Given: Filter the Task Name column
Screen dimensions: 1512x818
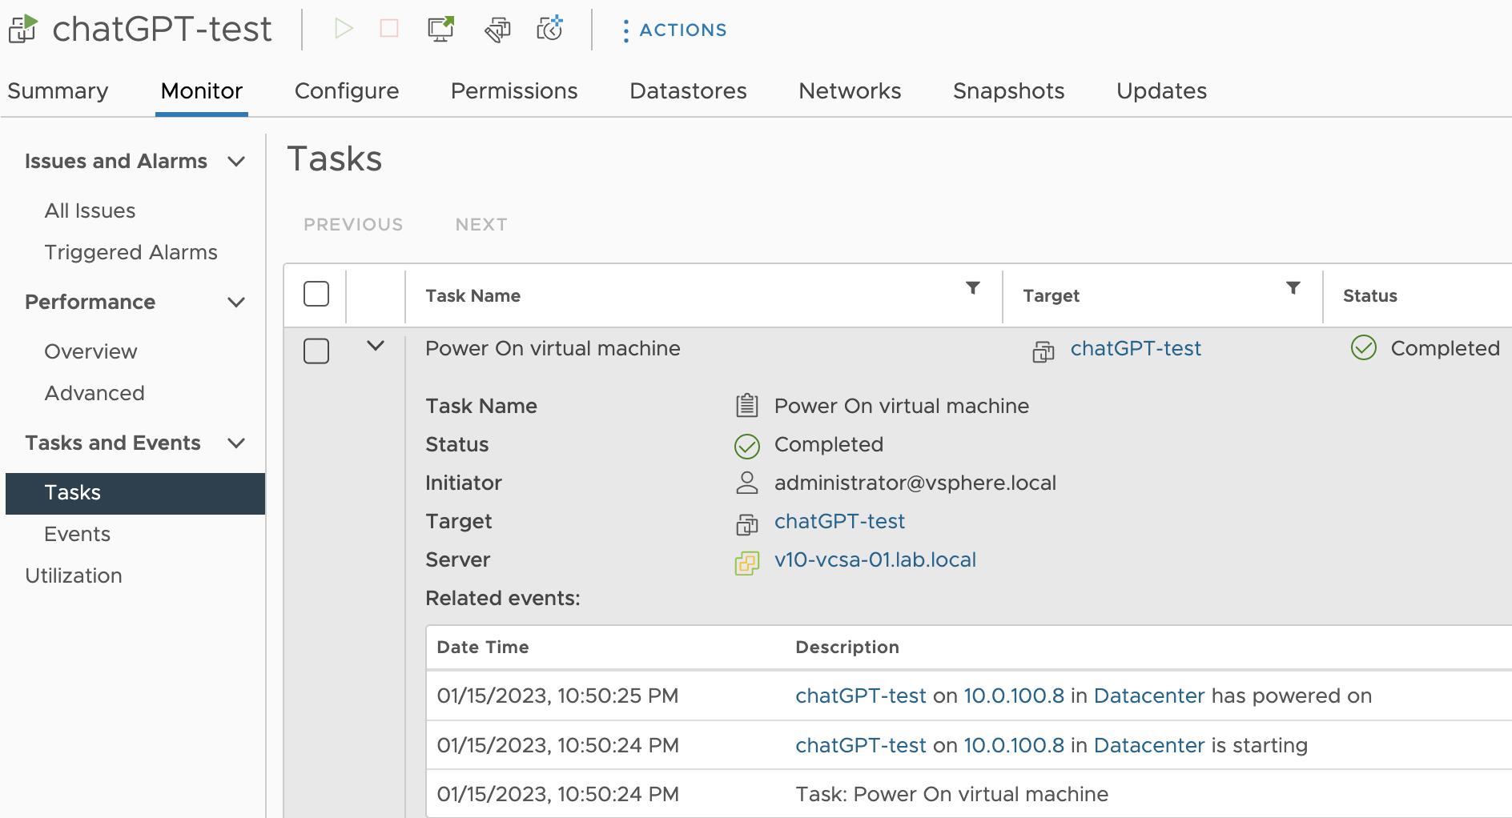Looking at the screenshot, I should coord(973,288).
